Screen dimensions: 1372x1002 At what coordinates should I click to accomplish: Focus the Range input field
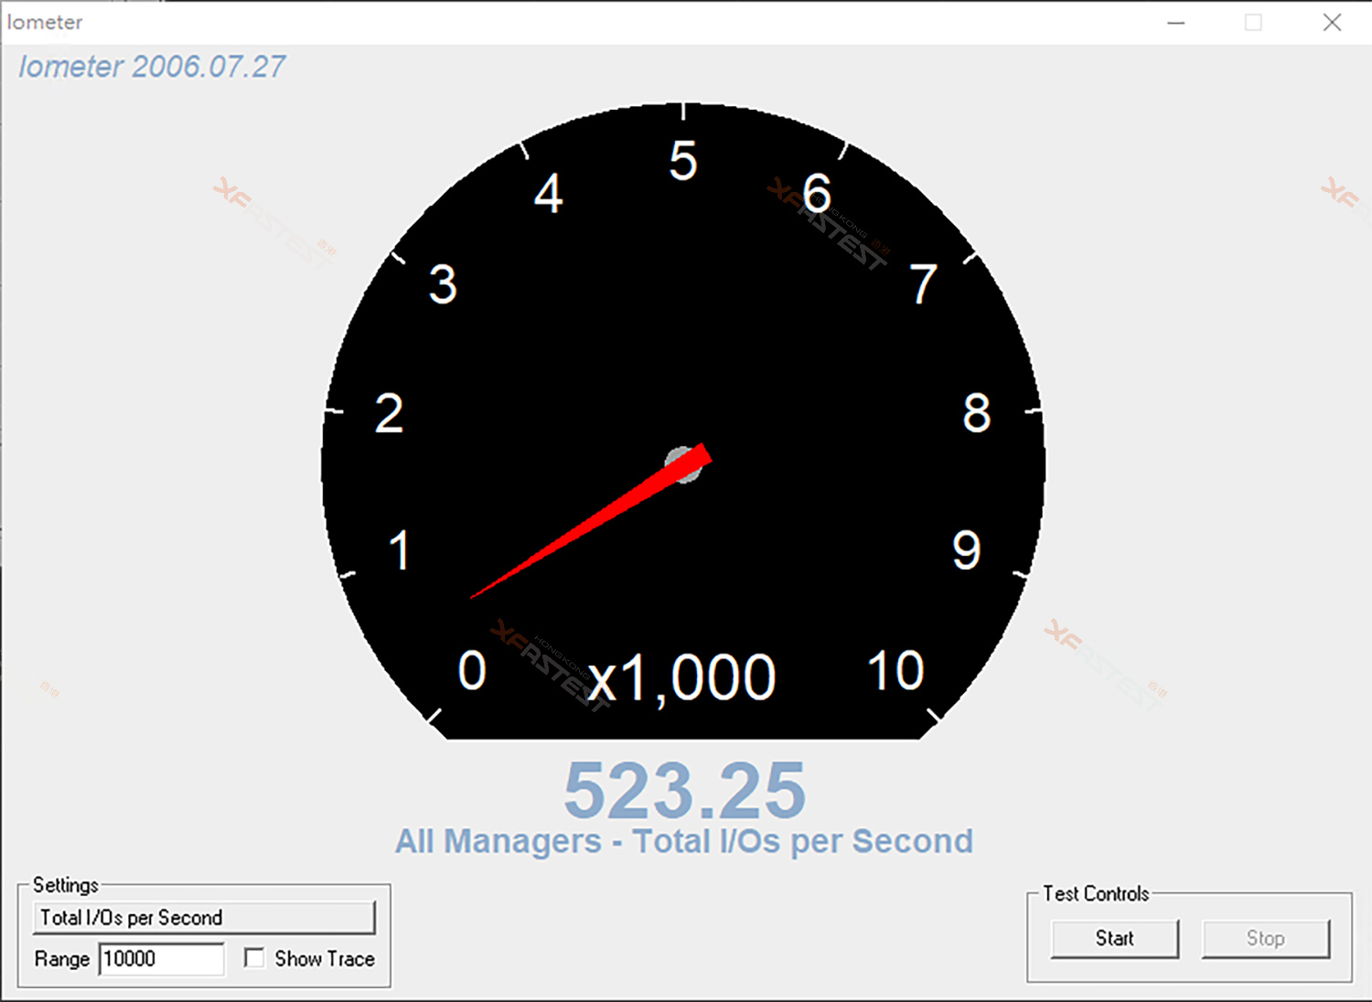[161, 959]
